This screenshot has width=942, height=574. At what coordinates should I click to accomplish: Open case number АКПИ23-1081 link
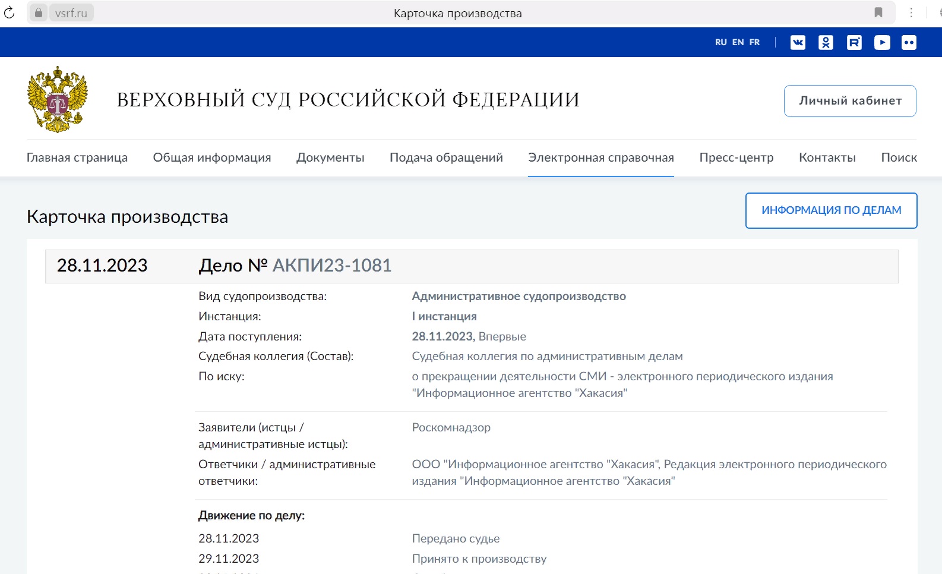[331, 266]
